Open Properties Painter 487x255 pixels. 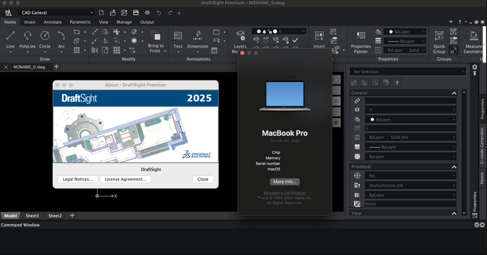coord(361,42)
